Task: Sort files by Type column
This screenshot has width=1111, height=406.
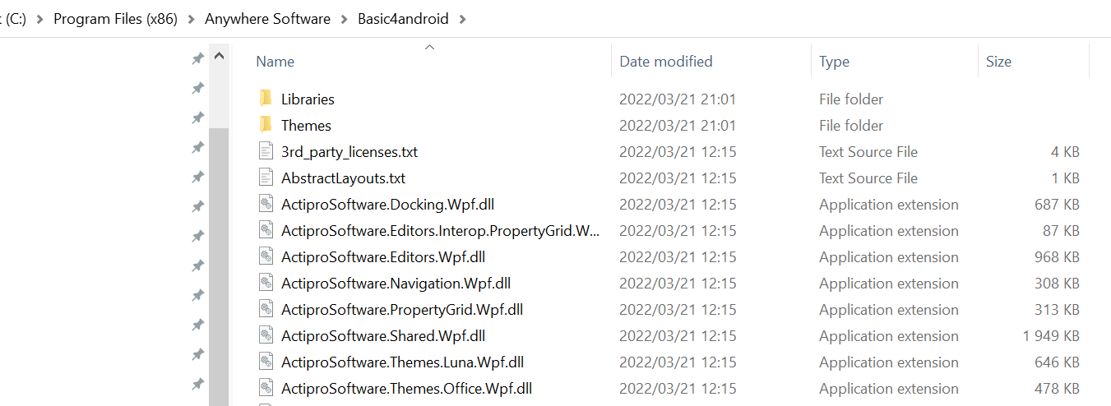Action: click(835, 62)
